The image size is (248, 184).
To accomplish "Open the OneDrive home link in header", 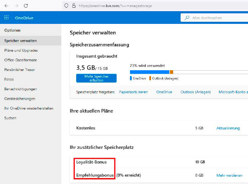I will tap(24, 18).
